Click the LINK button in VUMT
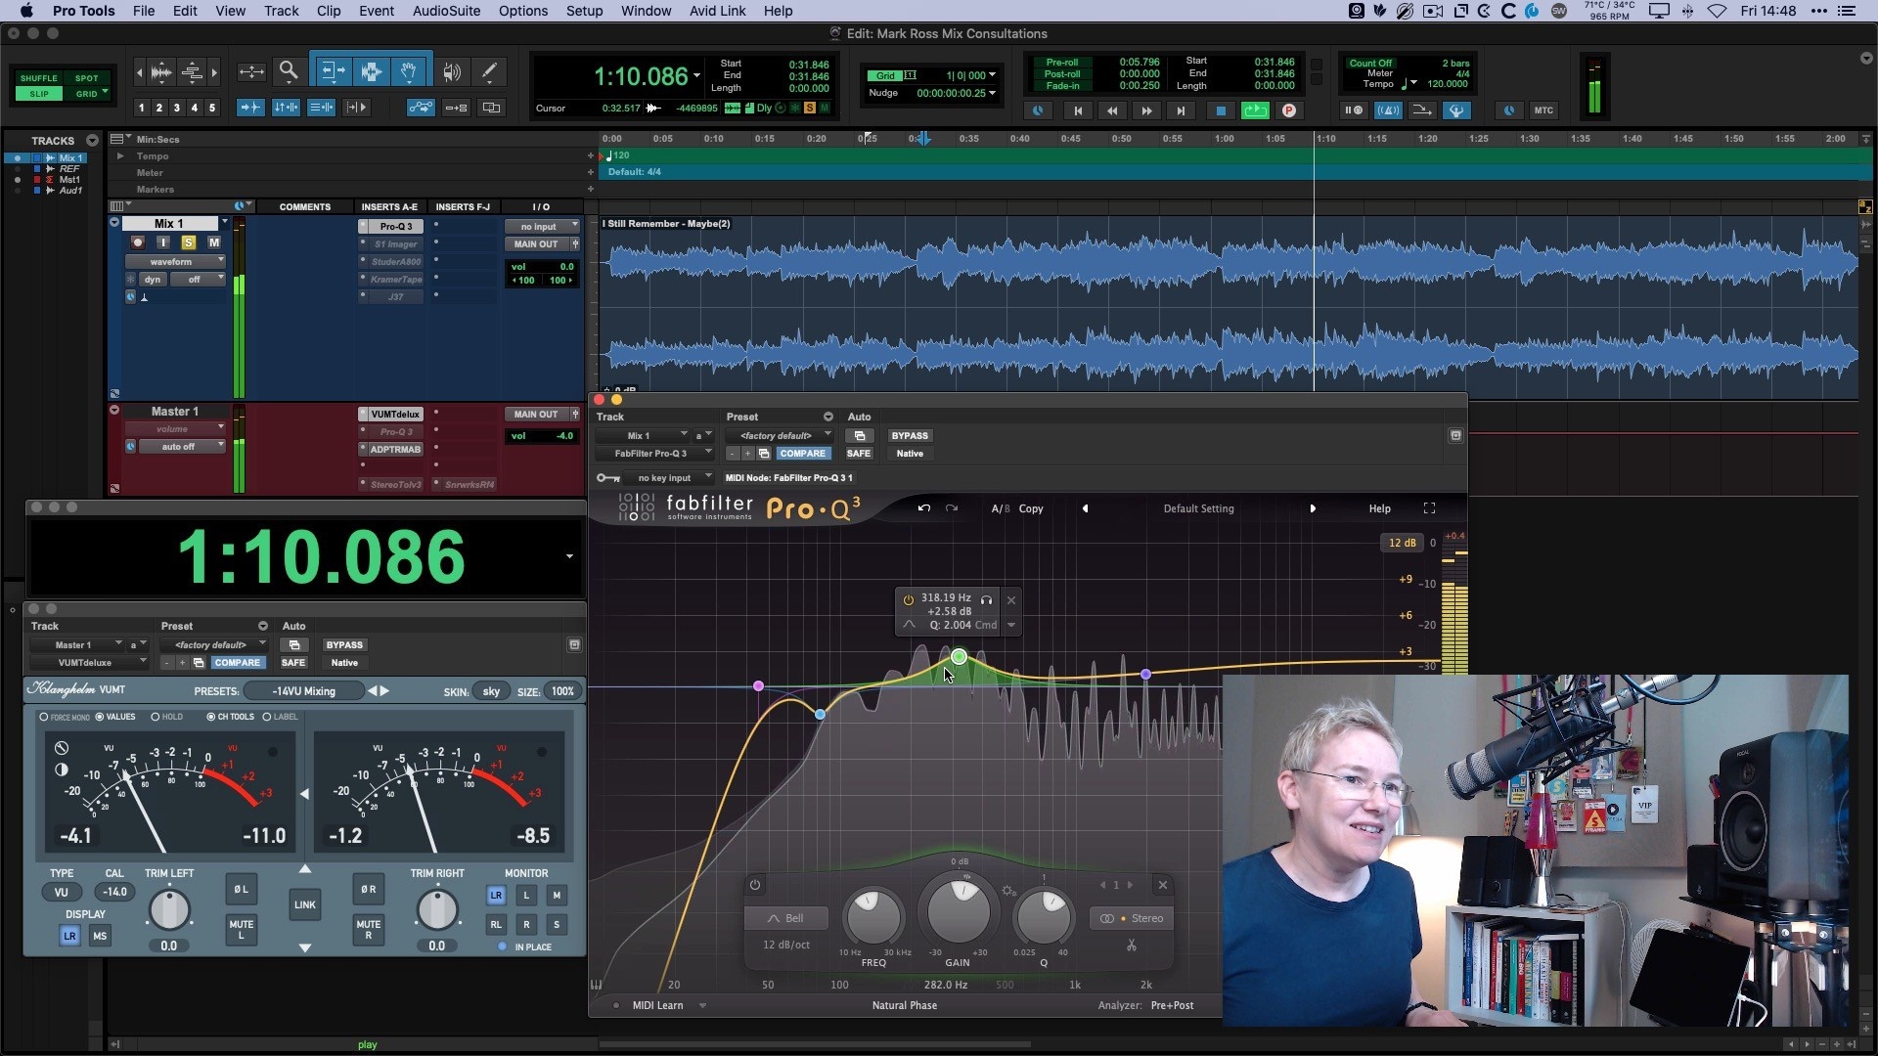Image resolution: width=1878 pixels, height=1056 pixels. pyautogui.click(x=305, y=905)
